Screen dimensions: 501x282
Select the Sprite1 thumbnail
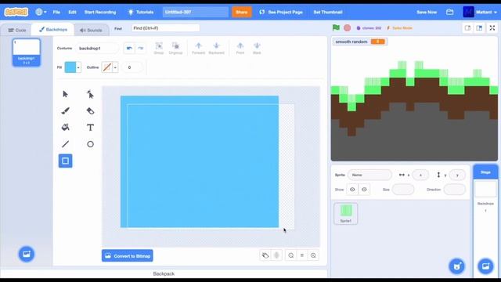[x=346, y=214]
